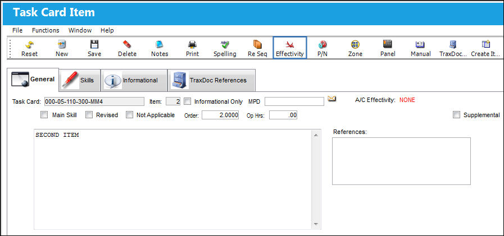Mark the item Not Applicable
The image size is (504, 236).
tap(129, 115)
